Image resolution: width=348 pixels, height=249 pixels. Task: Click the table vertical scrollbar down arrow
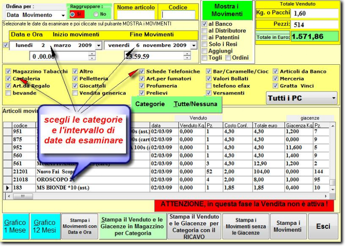pos(332,189)
